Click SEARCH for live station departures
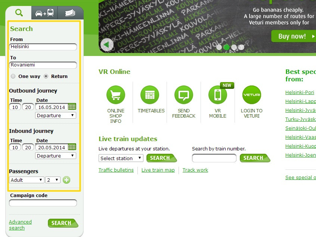The image size is (316, 237). pos(162,158)
